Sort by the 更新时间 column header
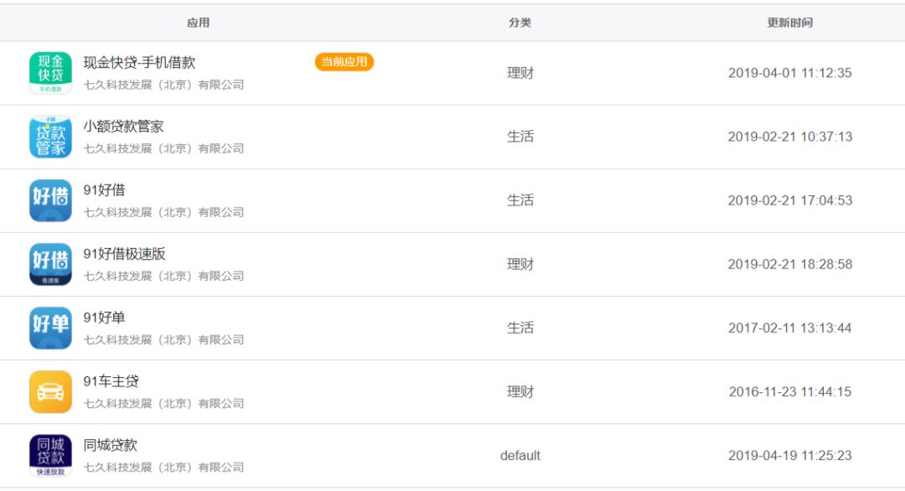The image size is (905, 491). 789,23
